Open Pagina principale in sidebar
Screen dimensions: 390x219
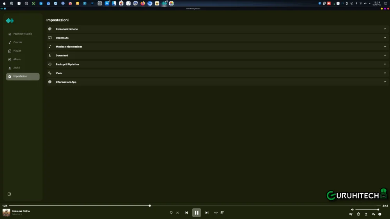click(x=23, y=34)
